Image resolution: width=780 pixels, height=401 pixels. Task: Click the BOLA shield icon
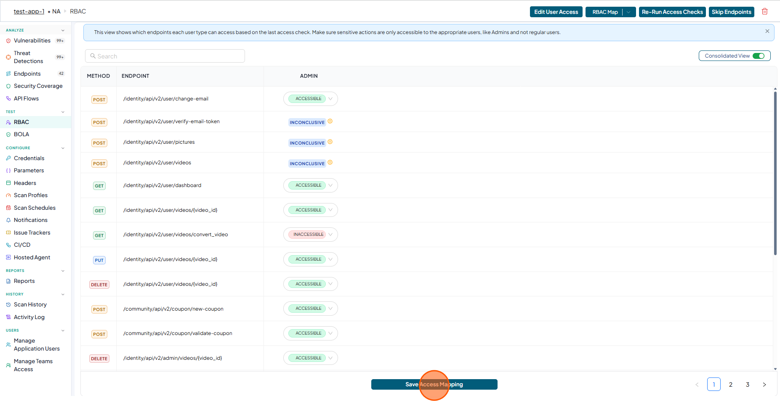click(x=8, y=135)
